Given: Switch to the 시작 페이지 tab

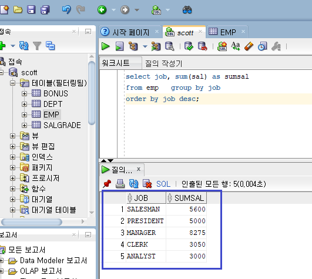Looking at the screenshot, I should (130, 32).
